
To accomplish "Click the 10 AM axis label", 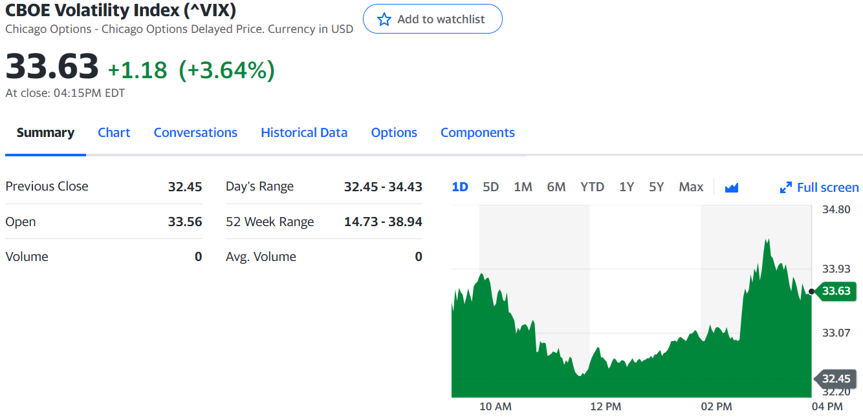I will (496, 406).
